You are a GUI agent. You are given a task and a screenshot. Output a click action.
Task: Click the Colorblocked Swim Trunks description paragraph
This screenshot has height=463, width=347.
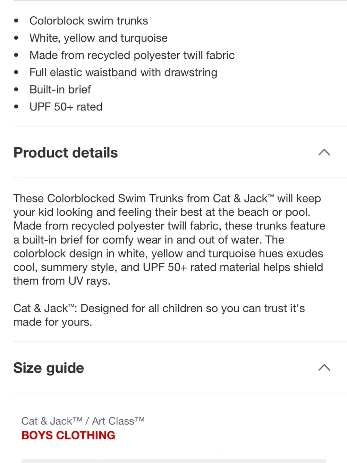169,240
